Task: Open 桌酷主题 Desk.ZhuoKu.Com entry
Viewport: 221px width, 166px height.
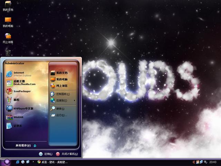Action: (21, 83)
